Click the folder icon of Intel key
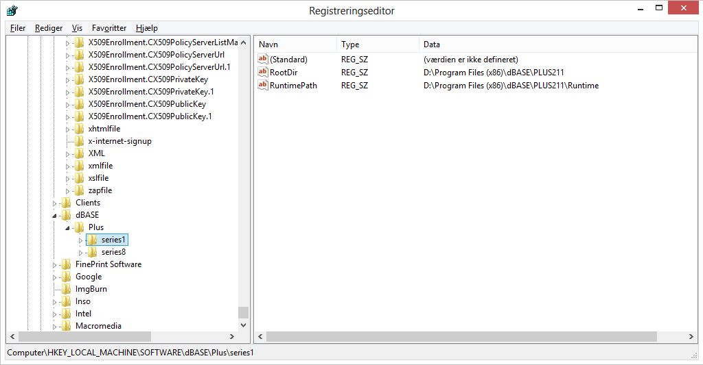Image resolution: width=703 pixels, height=365 pixels. click(66, 314)
